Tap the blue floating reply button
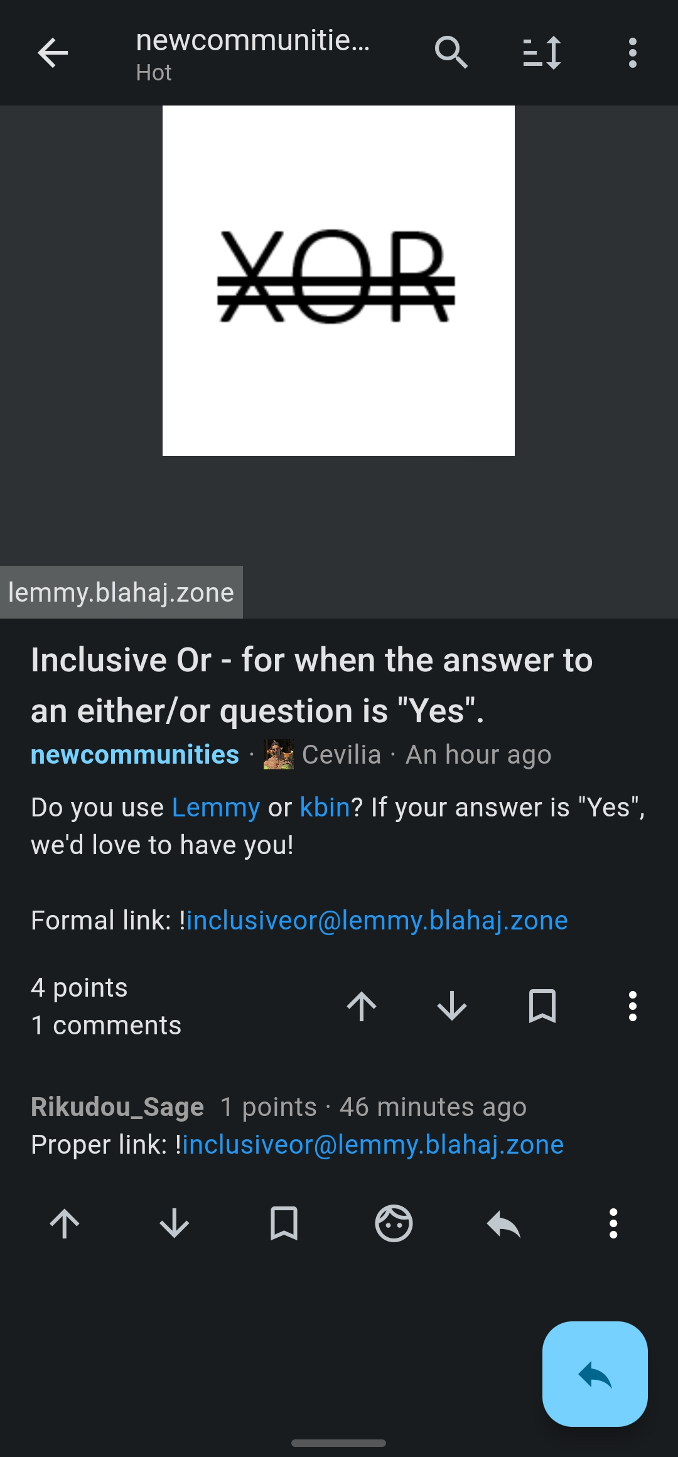This screenshot has height=1457, width=678. 595,1374
